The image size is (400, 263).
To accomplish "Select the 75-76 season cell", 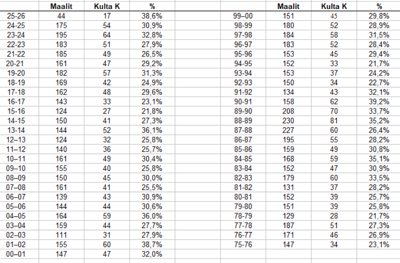I will (243, 245).
